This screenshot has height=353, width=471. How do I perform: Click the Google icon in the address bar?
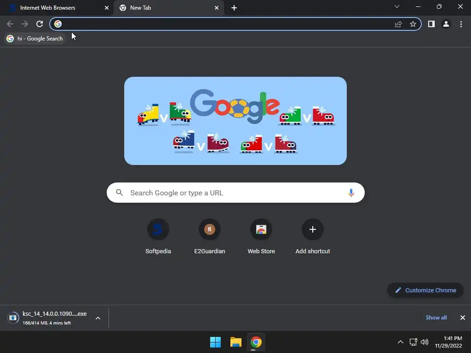(x=58, y=24)
